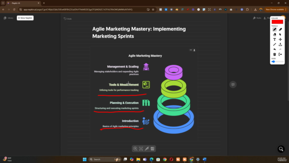The width and height of the screenshot is (289, 163).
Task: Select the highlighter marker tool
Action: 280,29
